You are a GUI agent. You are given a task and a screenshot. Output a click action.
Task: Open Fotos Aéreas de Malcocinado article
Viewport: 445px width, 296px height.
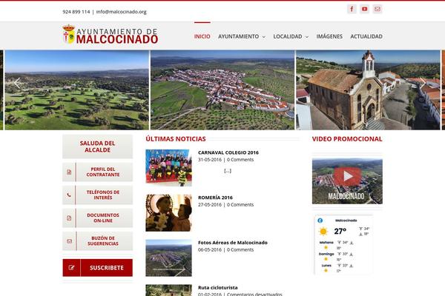pyautogui.click(x=233, y=243)
